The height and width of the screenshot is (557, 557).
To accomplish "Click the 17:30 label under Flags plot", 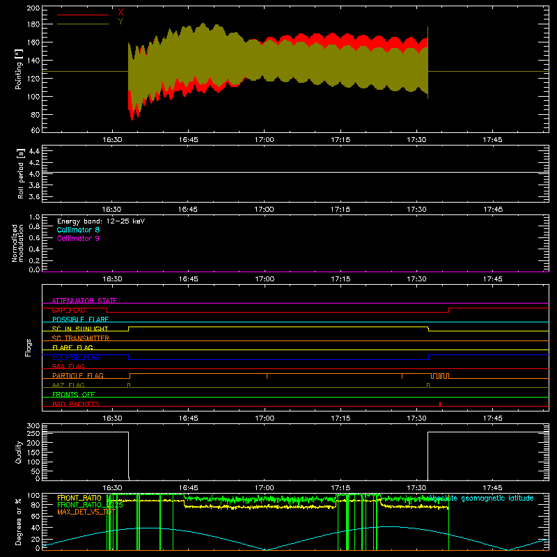I will pyautogui.click(x=416, y=418).
